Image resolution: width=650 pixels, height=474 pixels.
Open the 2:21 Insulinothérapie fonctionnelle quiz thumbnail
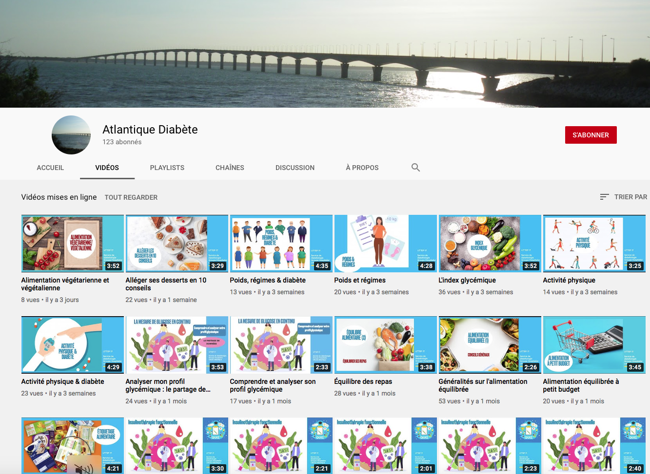point(281,446)
